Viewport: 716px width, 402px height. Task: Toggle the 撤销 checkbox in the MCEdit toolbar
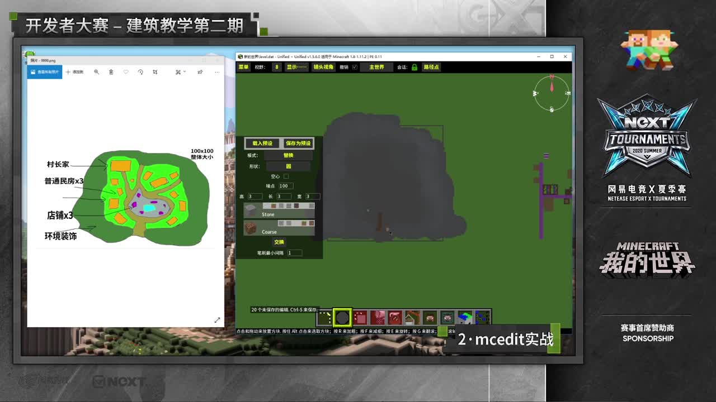pyautogui.click(x=356, y=68)
